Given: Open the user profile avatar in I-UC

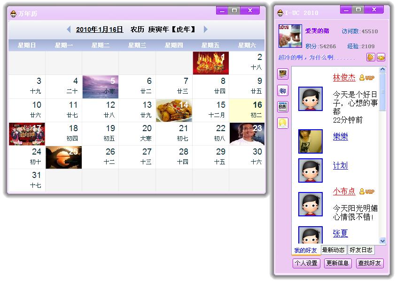Looking at the screenshot, I should 290,36.
